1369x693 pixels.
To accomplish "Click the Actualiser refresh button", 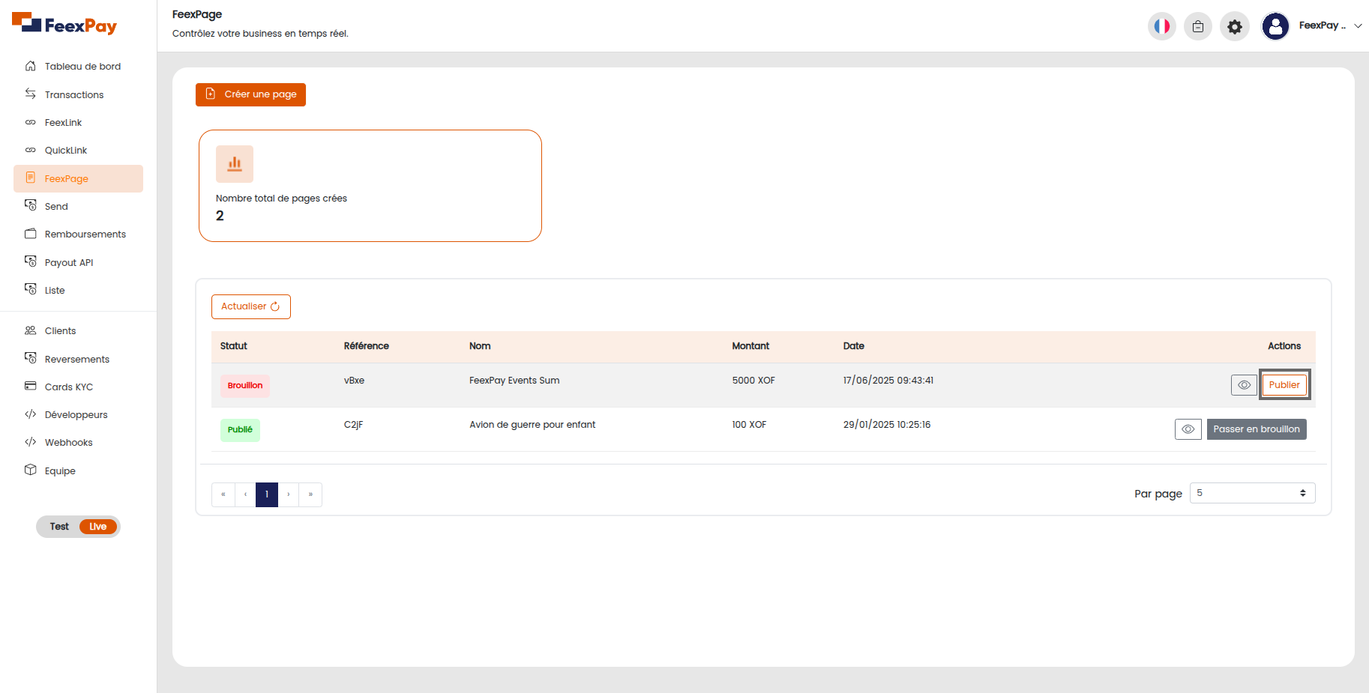I will (x=251, y=306).
